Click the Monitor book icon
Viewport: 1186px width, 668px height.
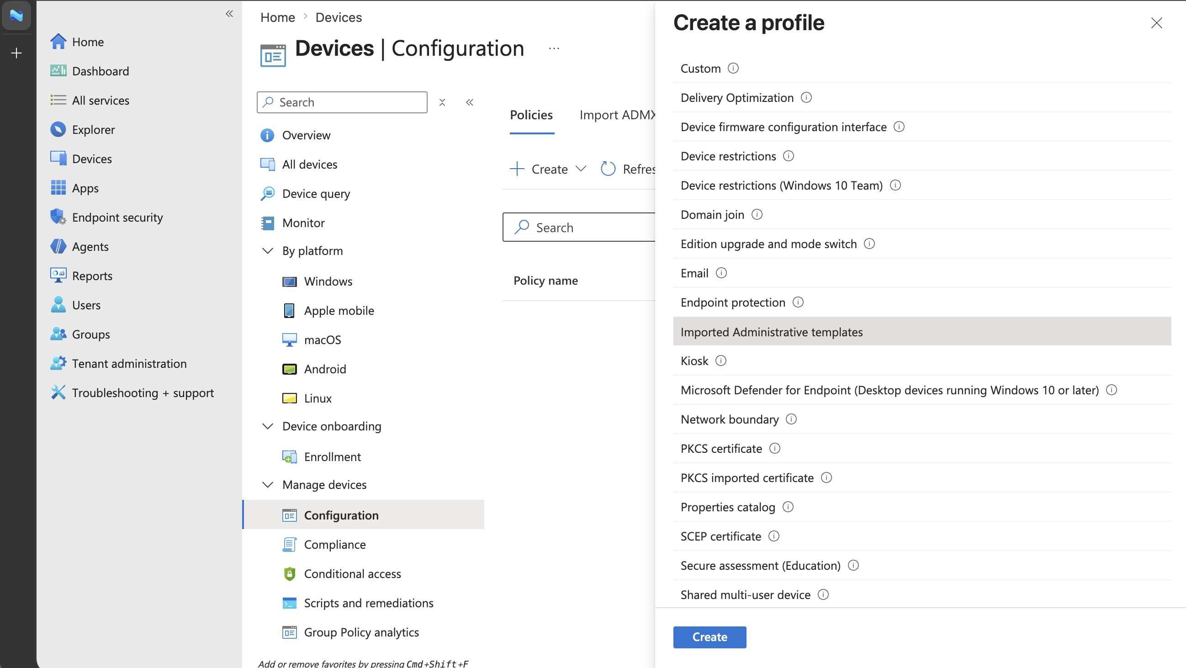267,223
